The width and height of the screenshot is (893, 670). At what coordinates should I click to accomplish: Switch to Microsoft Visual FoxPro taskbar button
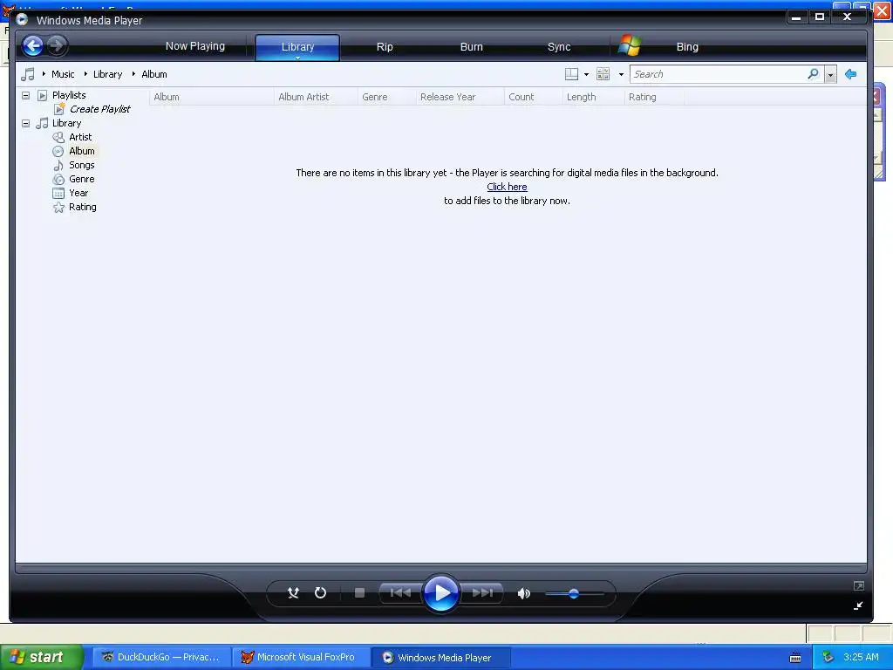(300, 657)
